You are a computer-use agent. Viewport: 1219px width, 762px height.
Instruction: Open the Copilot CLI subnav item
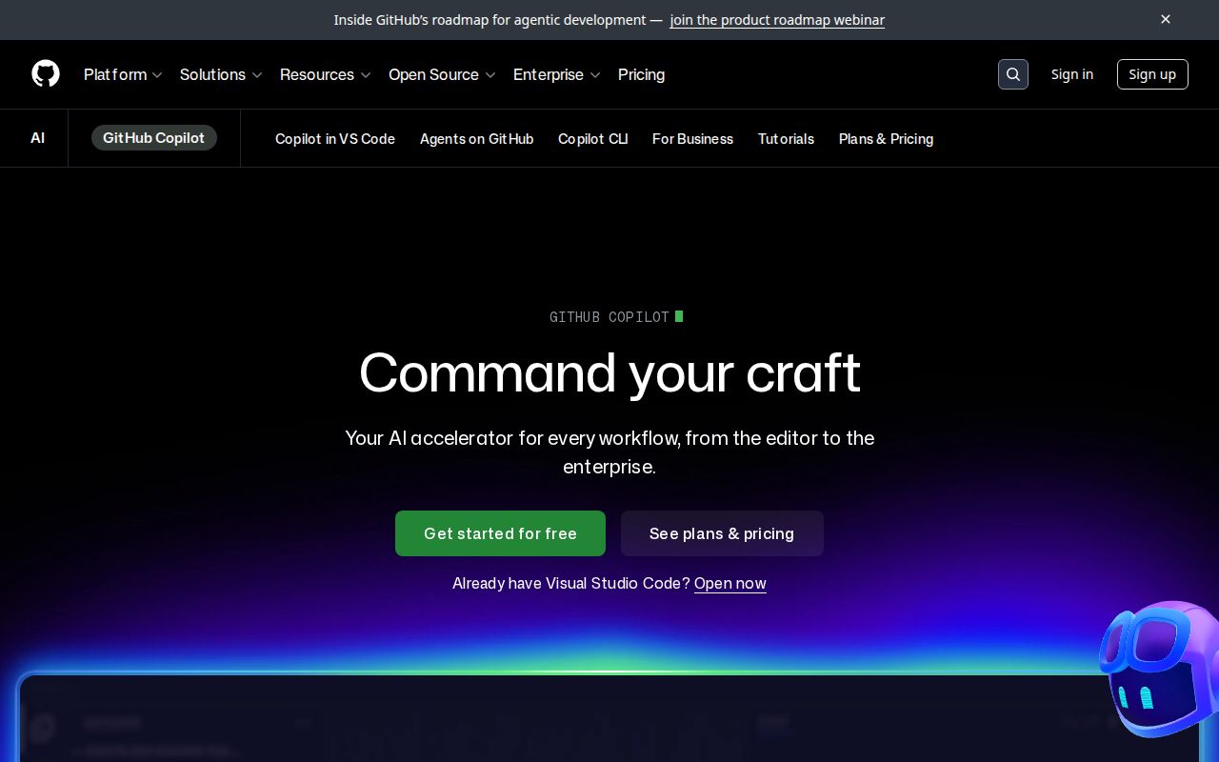tap(592, 139)
